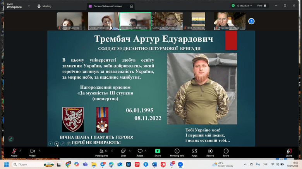Show next participants with the blue arrow
This screenshot has height=169, width=302.
pos(251,21)
